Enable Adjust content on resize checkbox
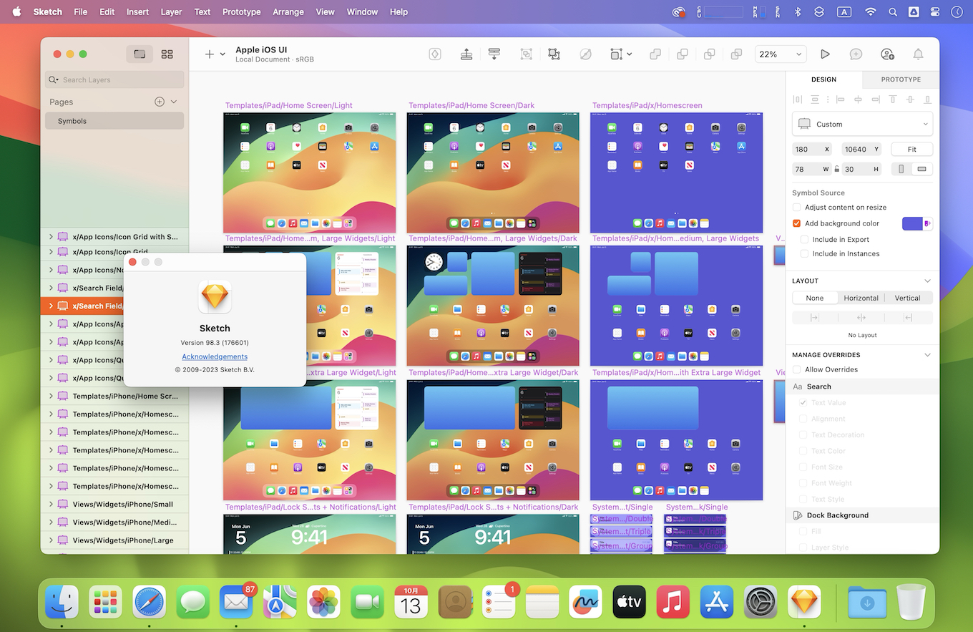Screen dimensions: 973x632 click(796, 208)
